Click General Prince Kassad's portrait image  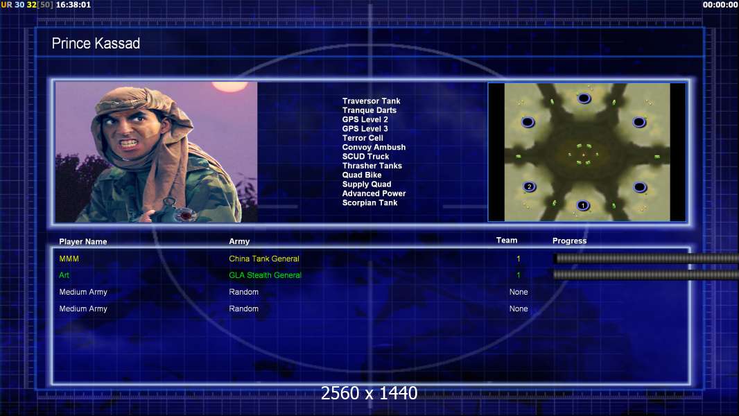pyautogui.click(x=156, y=152)
